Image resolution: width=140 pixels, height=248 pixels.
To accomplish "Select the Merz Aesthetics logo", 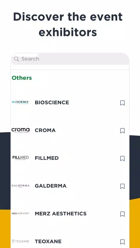I will pos(20,213).
